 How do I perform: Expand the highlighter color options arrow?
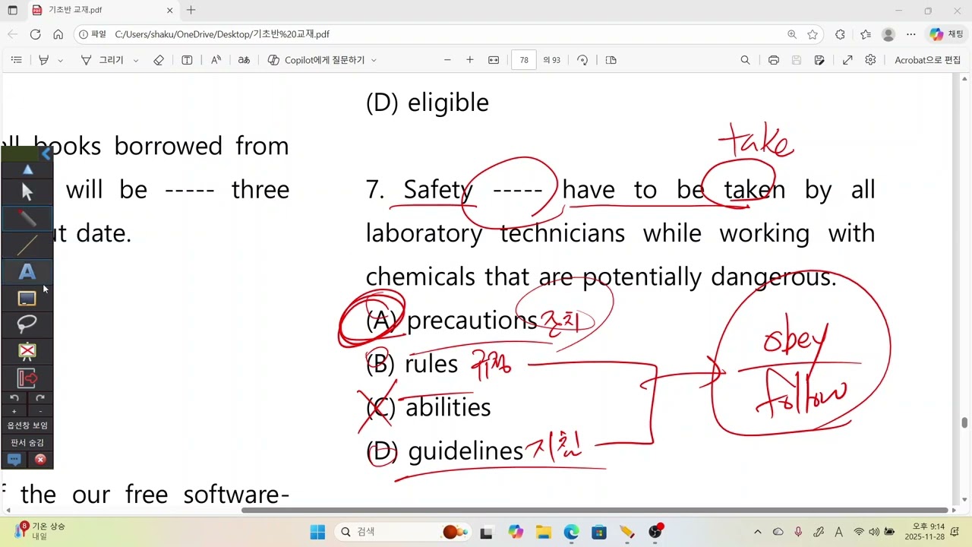pyautogui.click(x=60, y=60)
